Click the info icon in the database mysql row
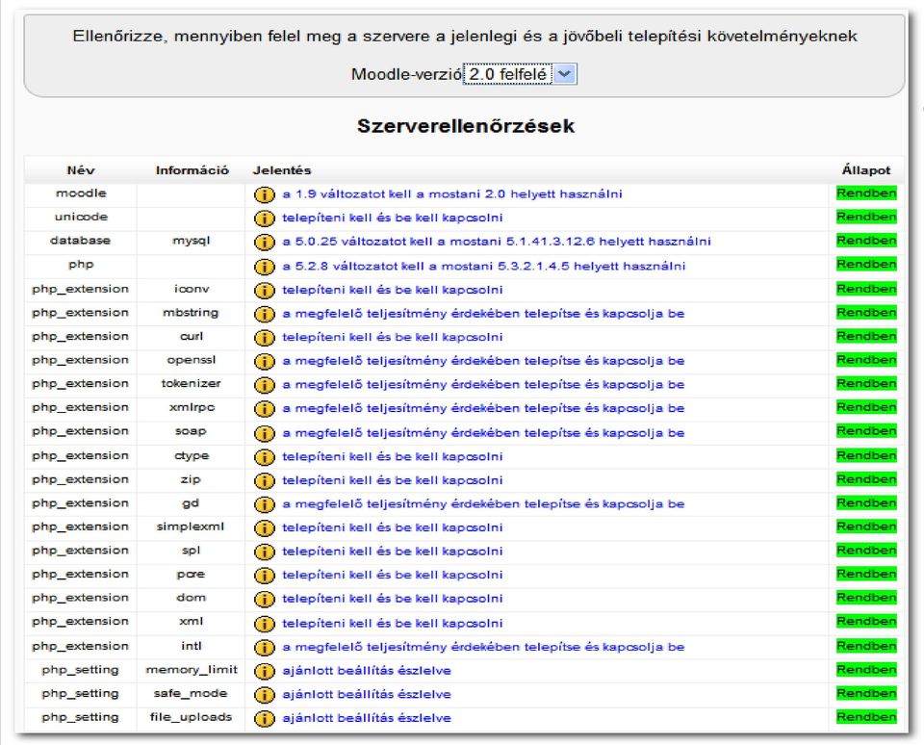 click(264, 242)
